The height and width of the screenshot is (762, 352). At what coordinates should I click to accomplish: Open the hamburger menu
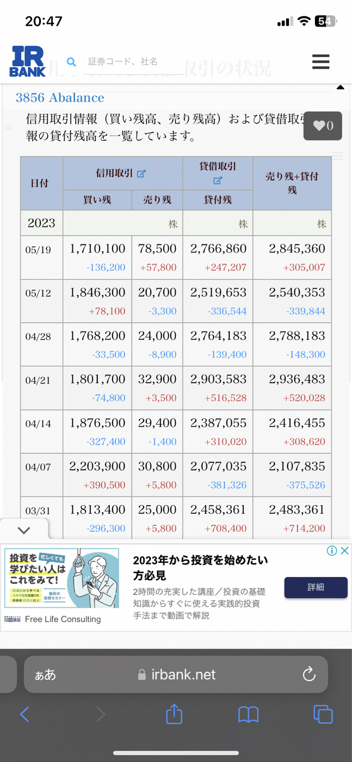click(x=320, y=62)
